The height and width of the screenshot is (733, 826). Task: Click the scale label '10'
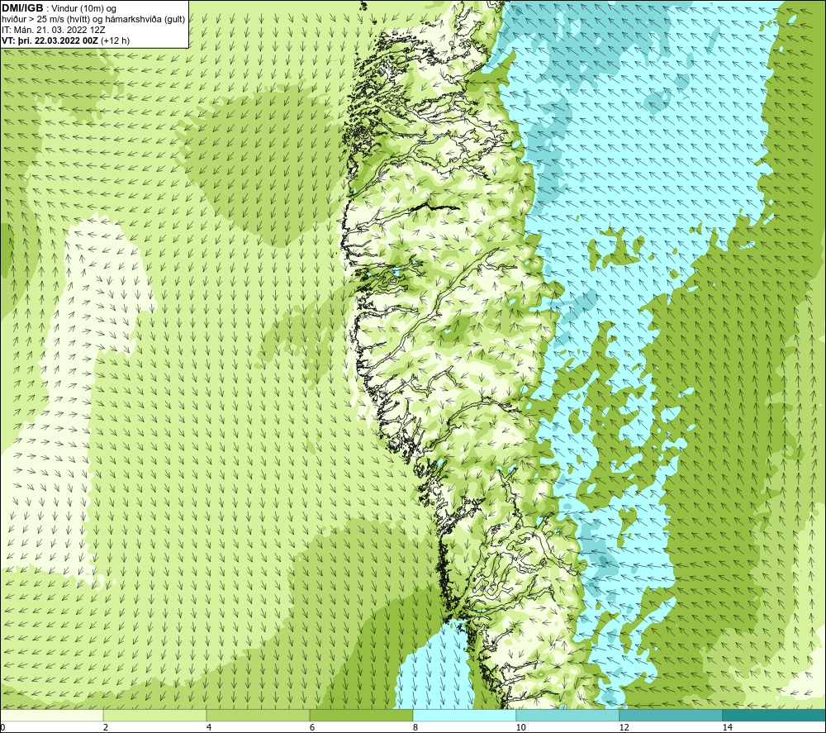520,728
